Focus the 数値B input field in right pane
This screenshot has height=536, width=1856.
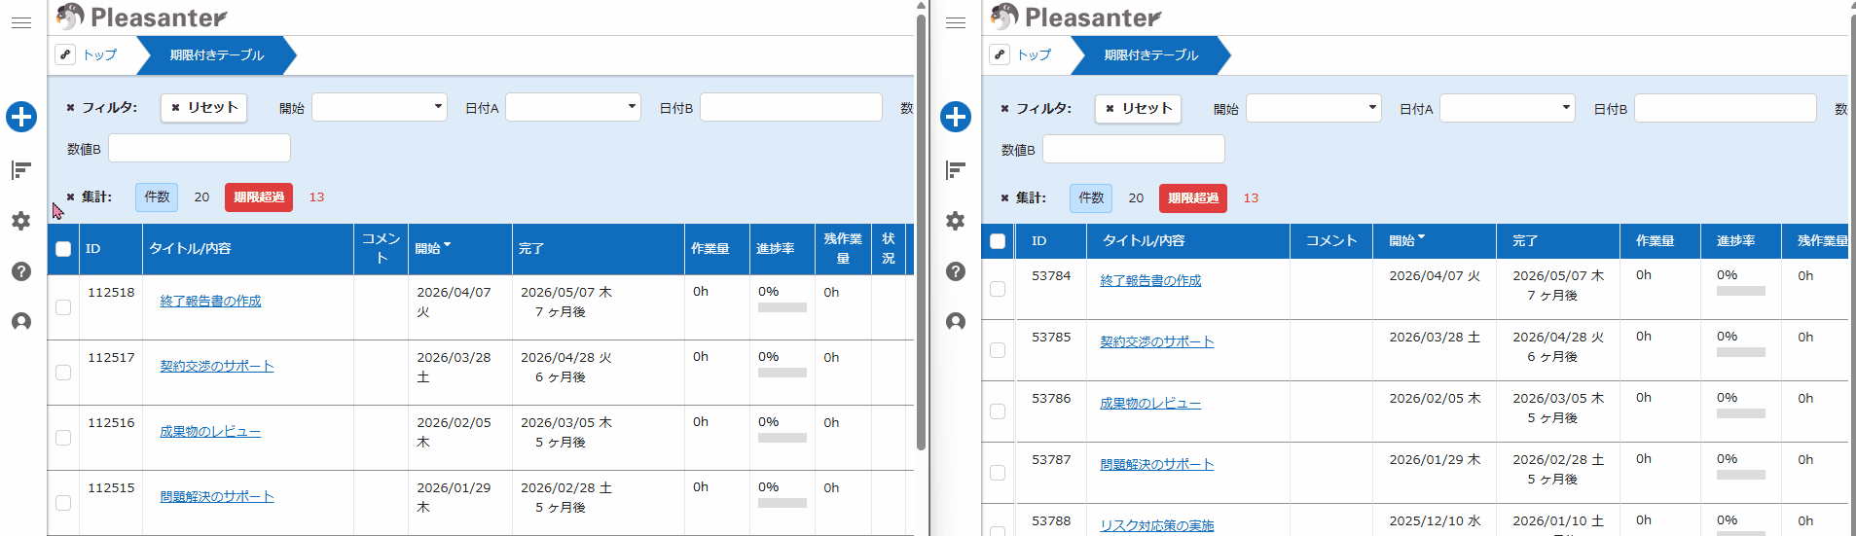point(1133,150)
